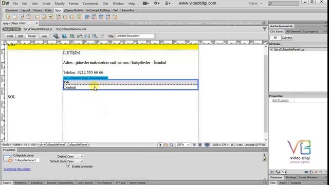Open the Commands menu

90,4
